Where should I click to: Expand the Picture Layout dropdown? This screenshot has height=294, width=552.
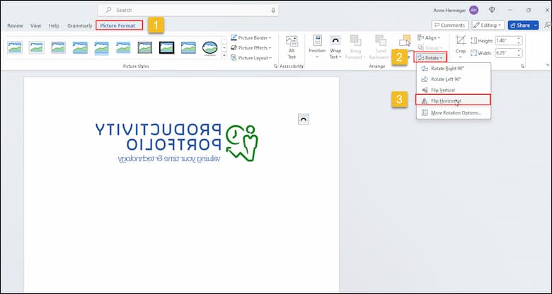click(251, 58)
